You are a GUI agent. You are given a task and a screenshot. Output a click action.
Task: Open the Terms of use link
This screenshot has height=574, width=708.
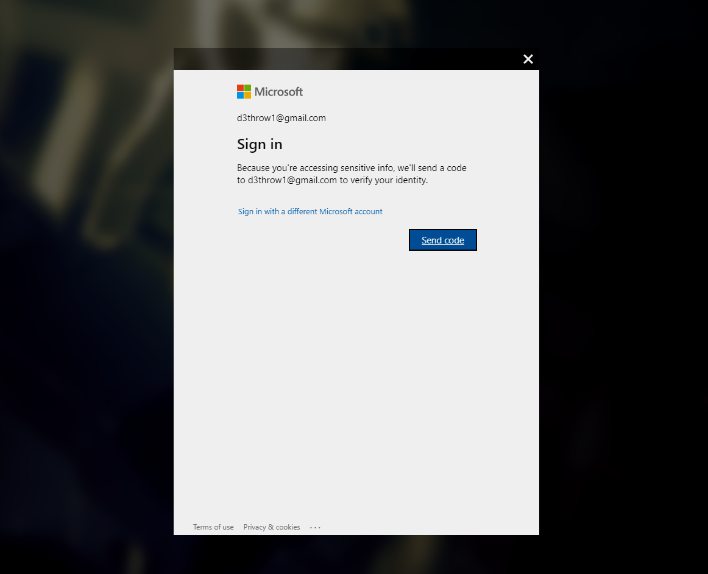pos(213,527)
